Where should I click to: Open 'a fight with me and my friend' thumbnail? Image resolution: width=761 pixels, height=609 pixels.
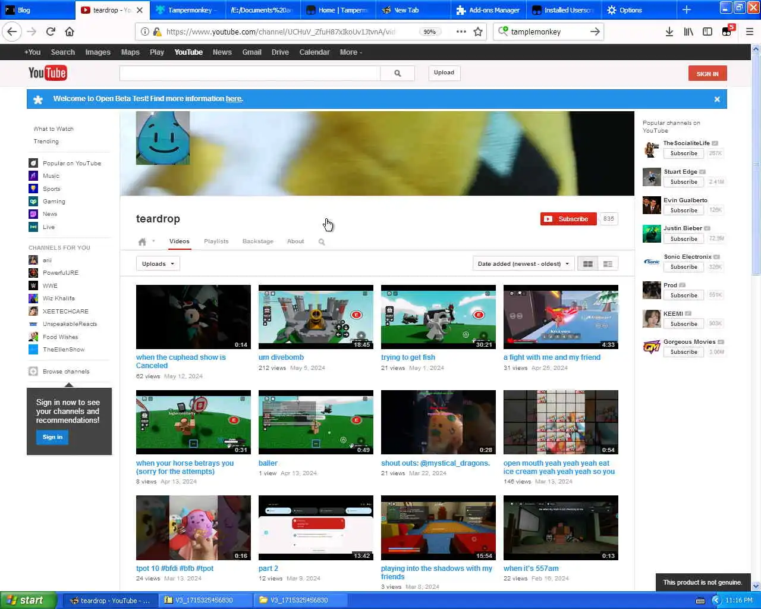pos(561,317)
